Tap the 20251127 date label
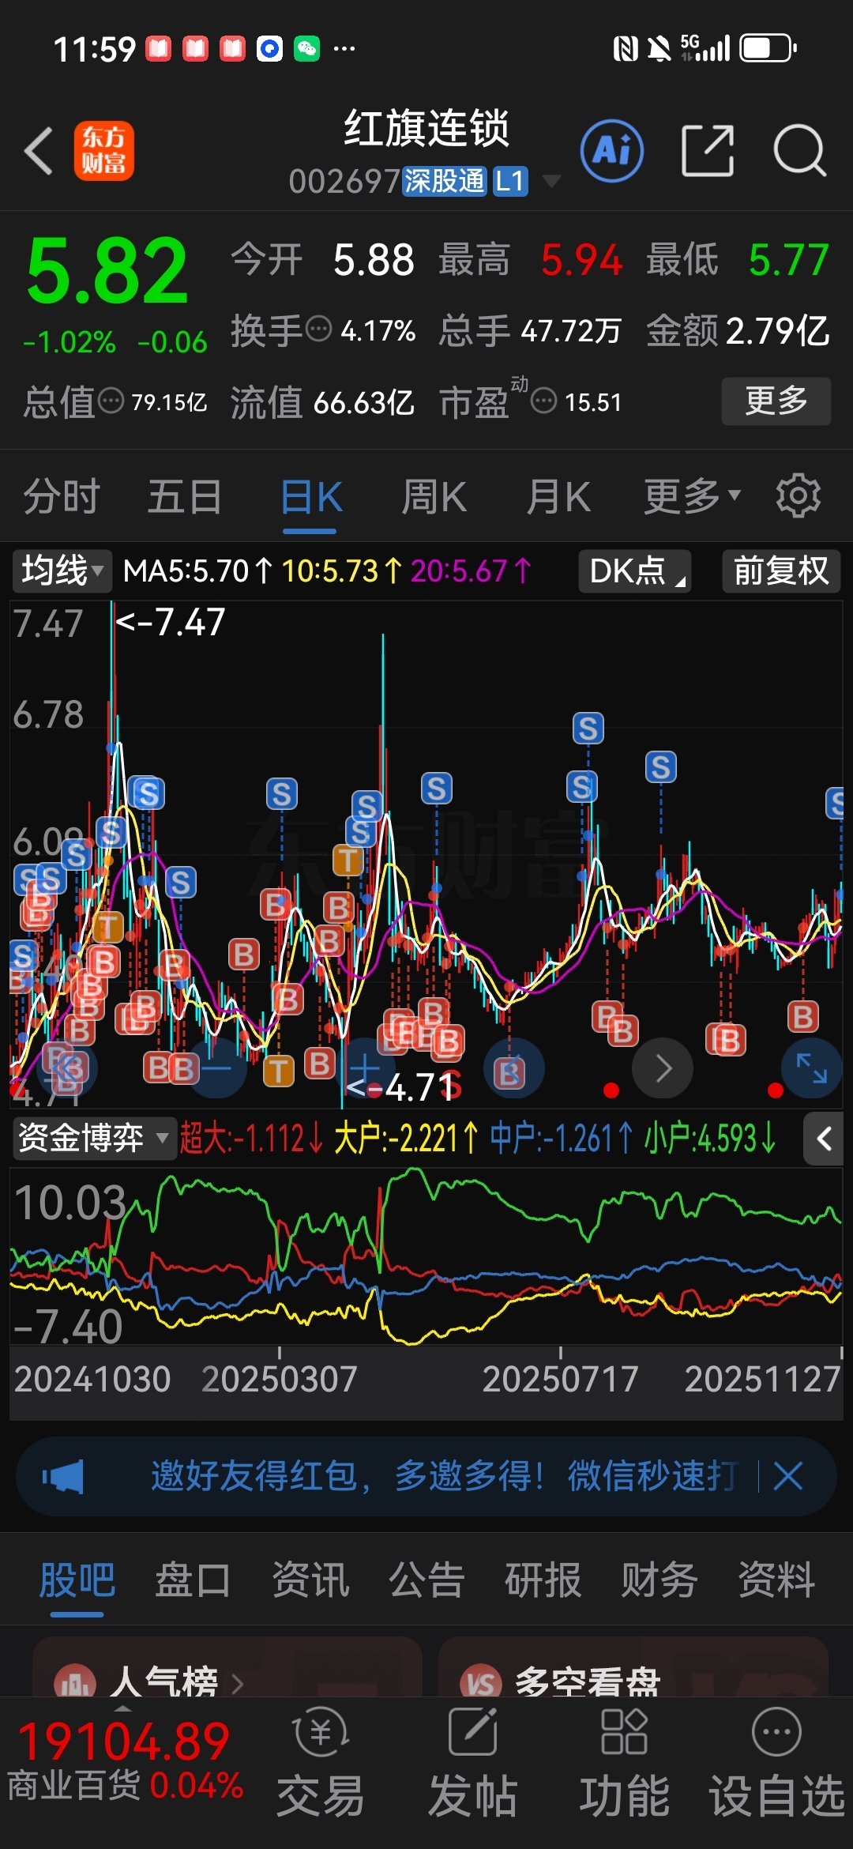Image resolution: width=853 pixels, height=1849 pixels. (x=762, y=1380)
